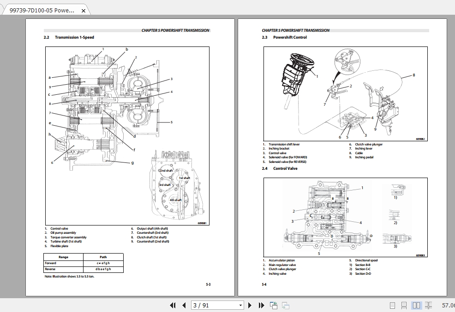455x312 pixels.
Task: Switch to continuous page layout
Action: 404,306
